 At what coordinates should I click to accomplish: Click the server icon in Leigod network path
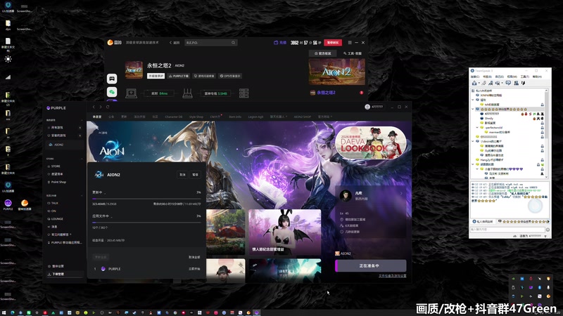[x=243, y=93]
